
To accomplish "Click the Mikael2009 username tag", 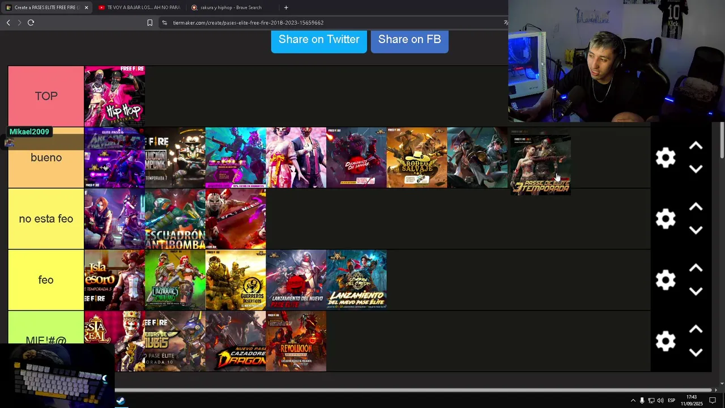I will [29, 131].
